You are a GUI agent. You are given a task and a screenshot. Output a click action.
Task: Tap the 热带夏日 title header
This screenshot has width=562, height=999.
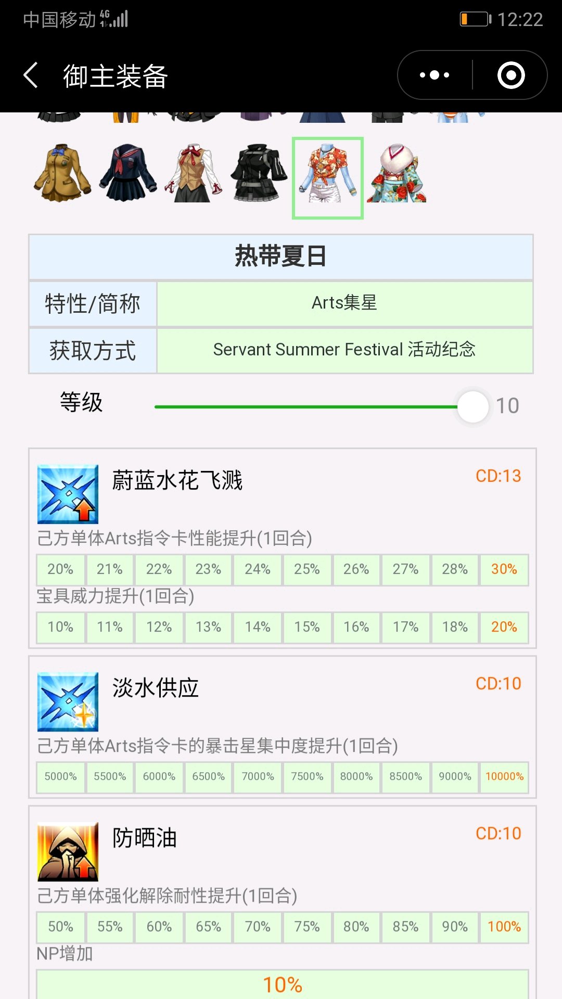280,257
